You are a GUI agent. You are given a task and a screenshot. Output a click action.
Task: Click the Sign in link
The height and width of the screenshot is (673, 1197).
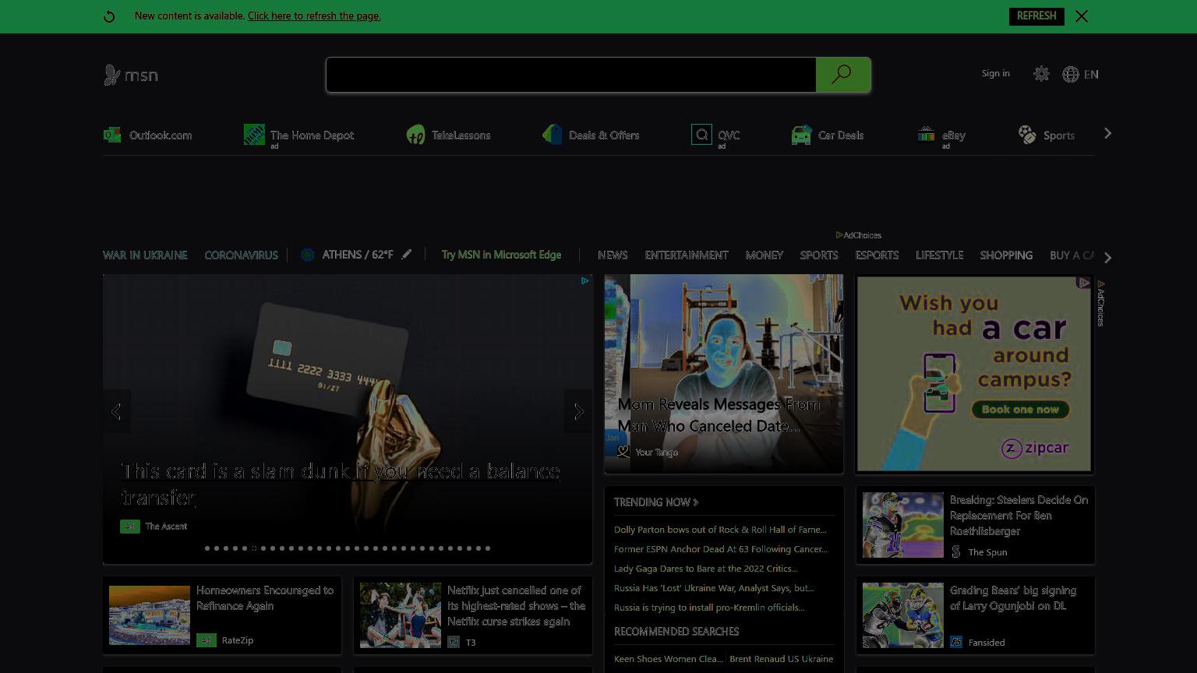pyautogui.click(x=995, y=73)
